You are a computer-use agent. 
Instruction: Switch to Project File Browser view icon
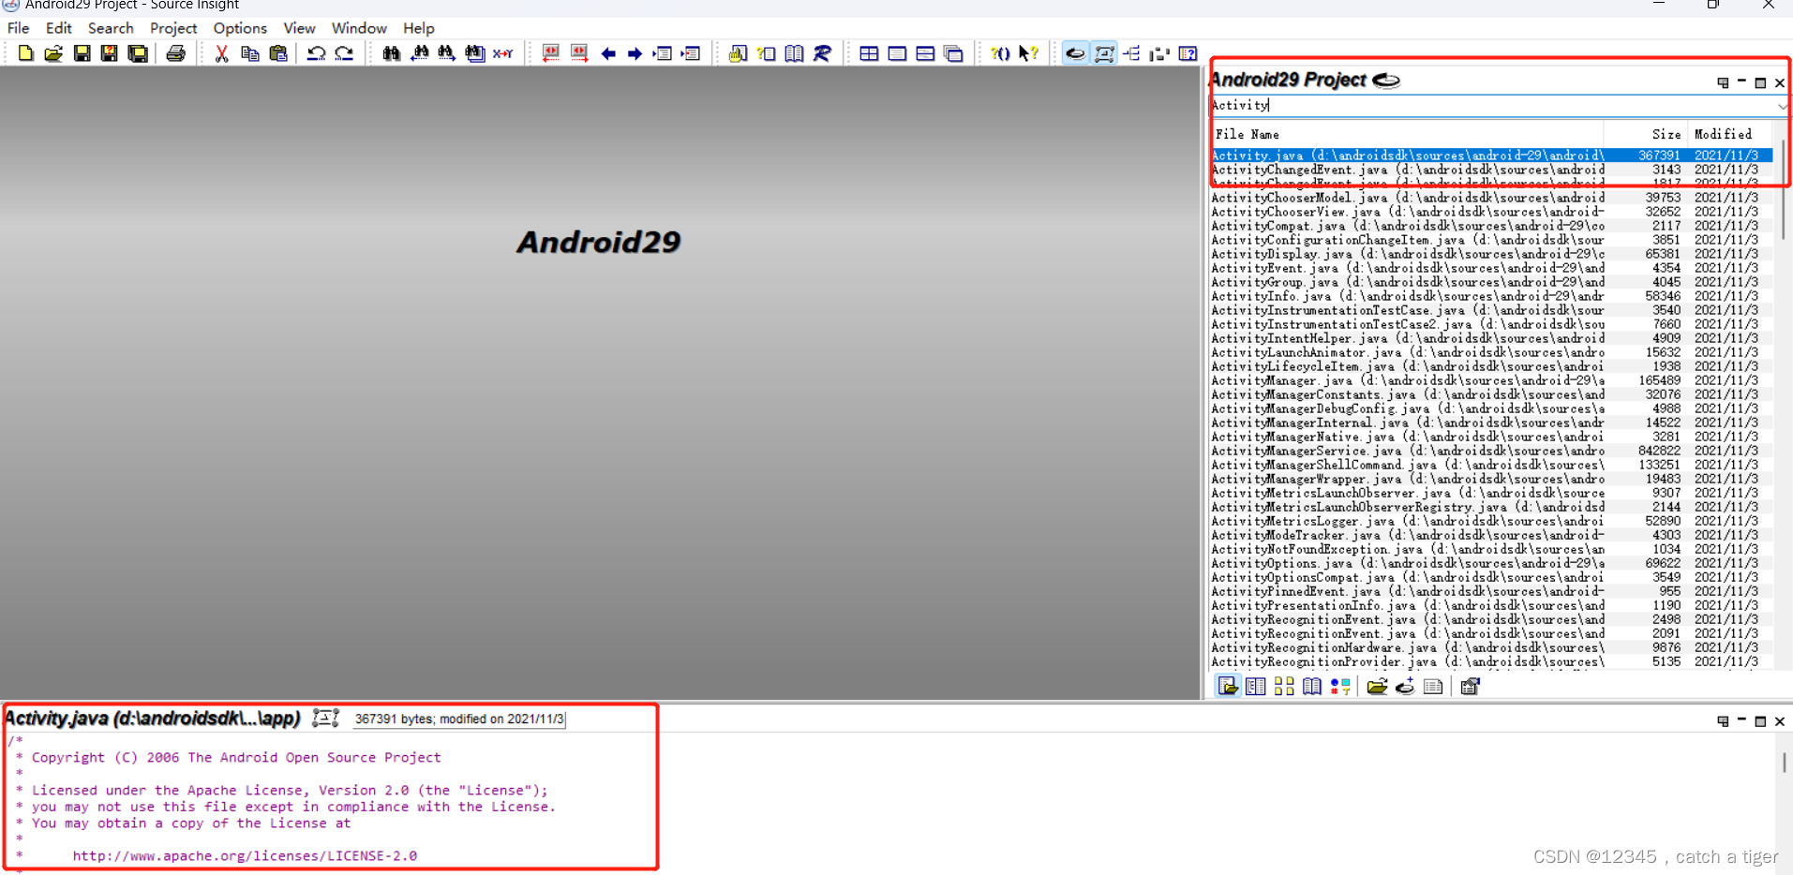(x=1256, y=687)
